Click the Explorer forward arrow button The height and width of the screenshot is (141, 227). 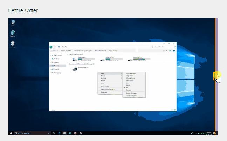[x=54, y=47]
